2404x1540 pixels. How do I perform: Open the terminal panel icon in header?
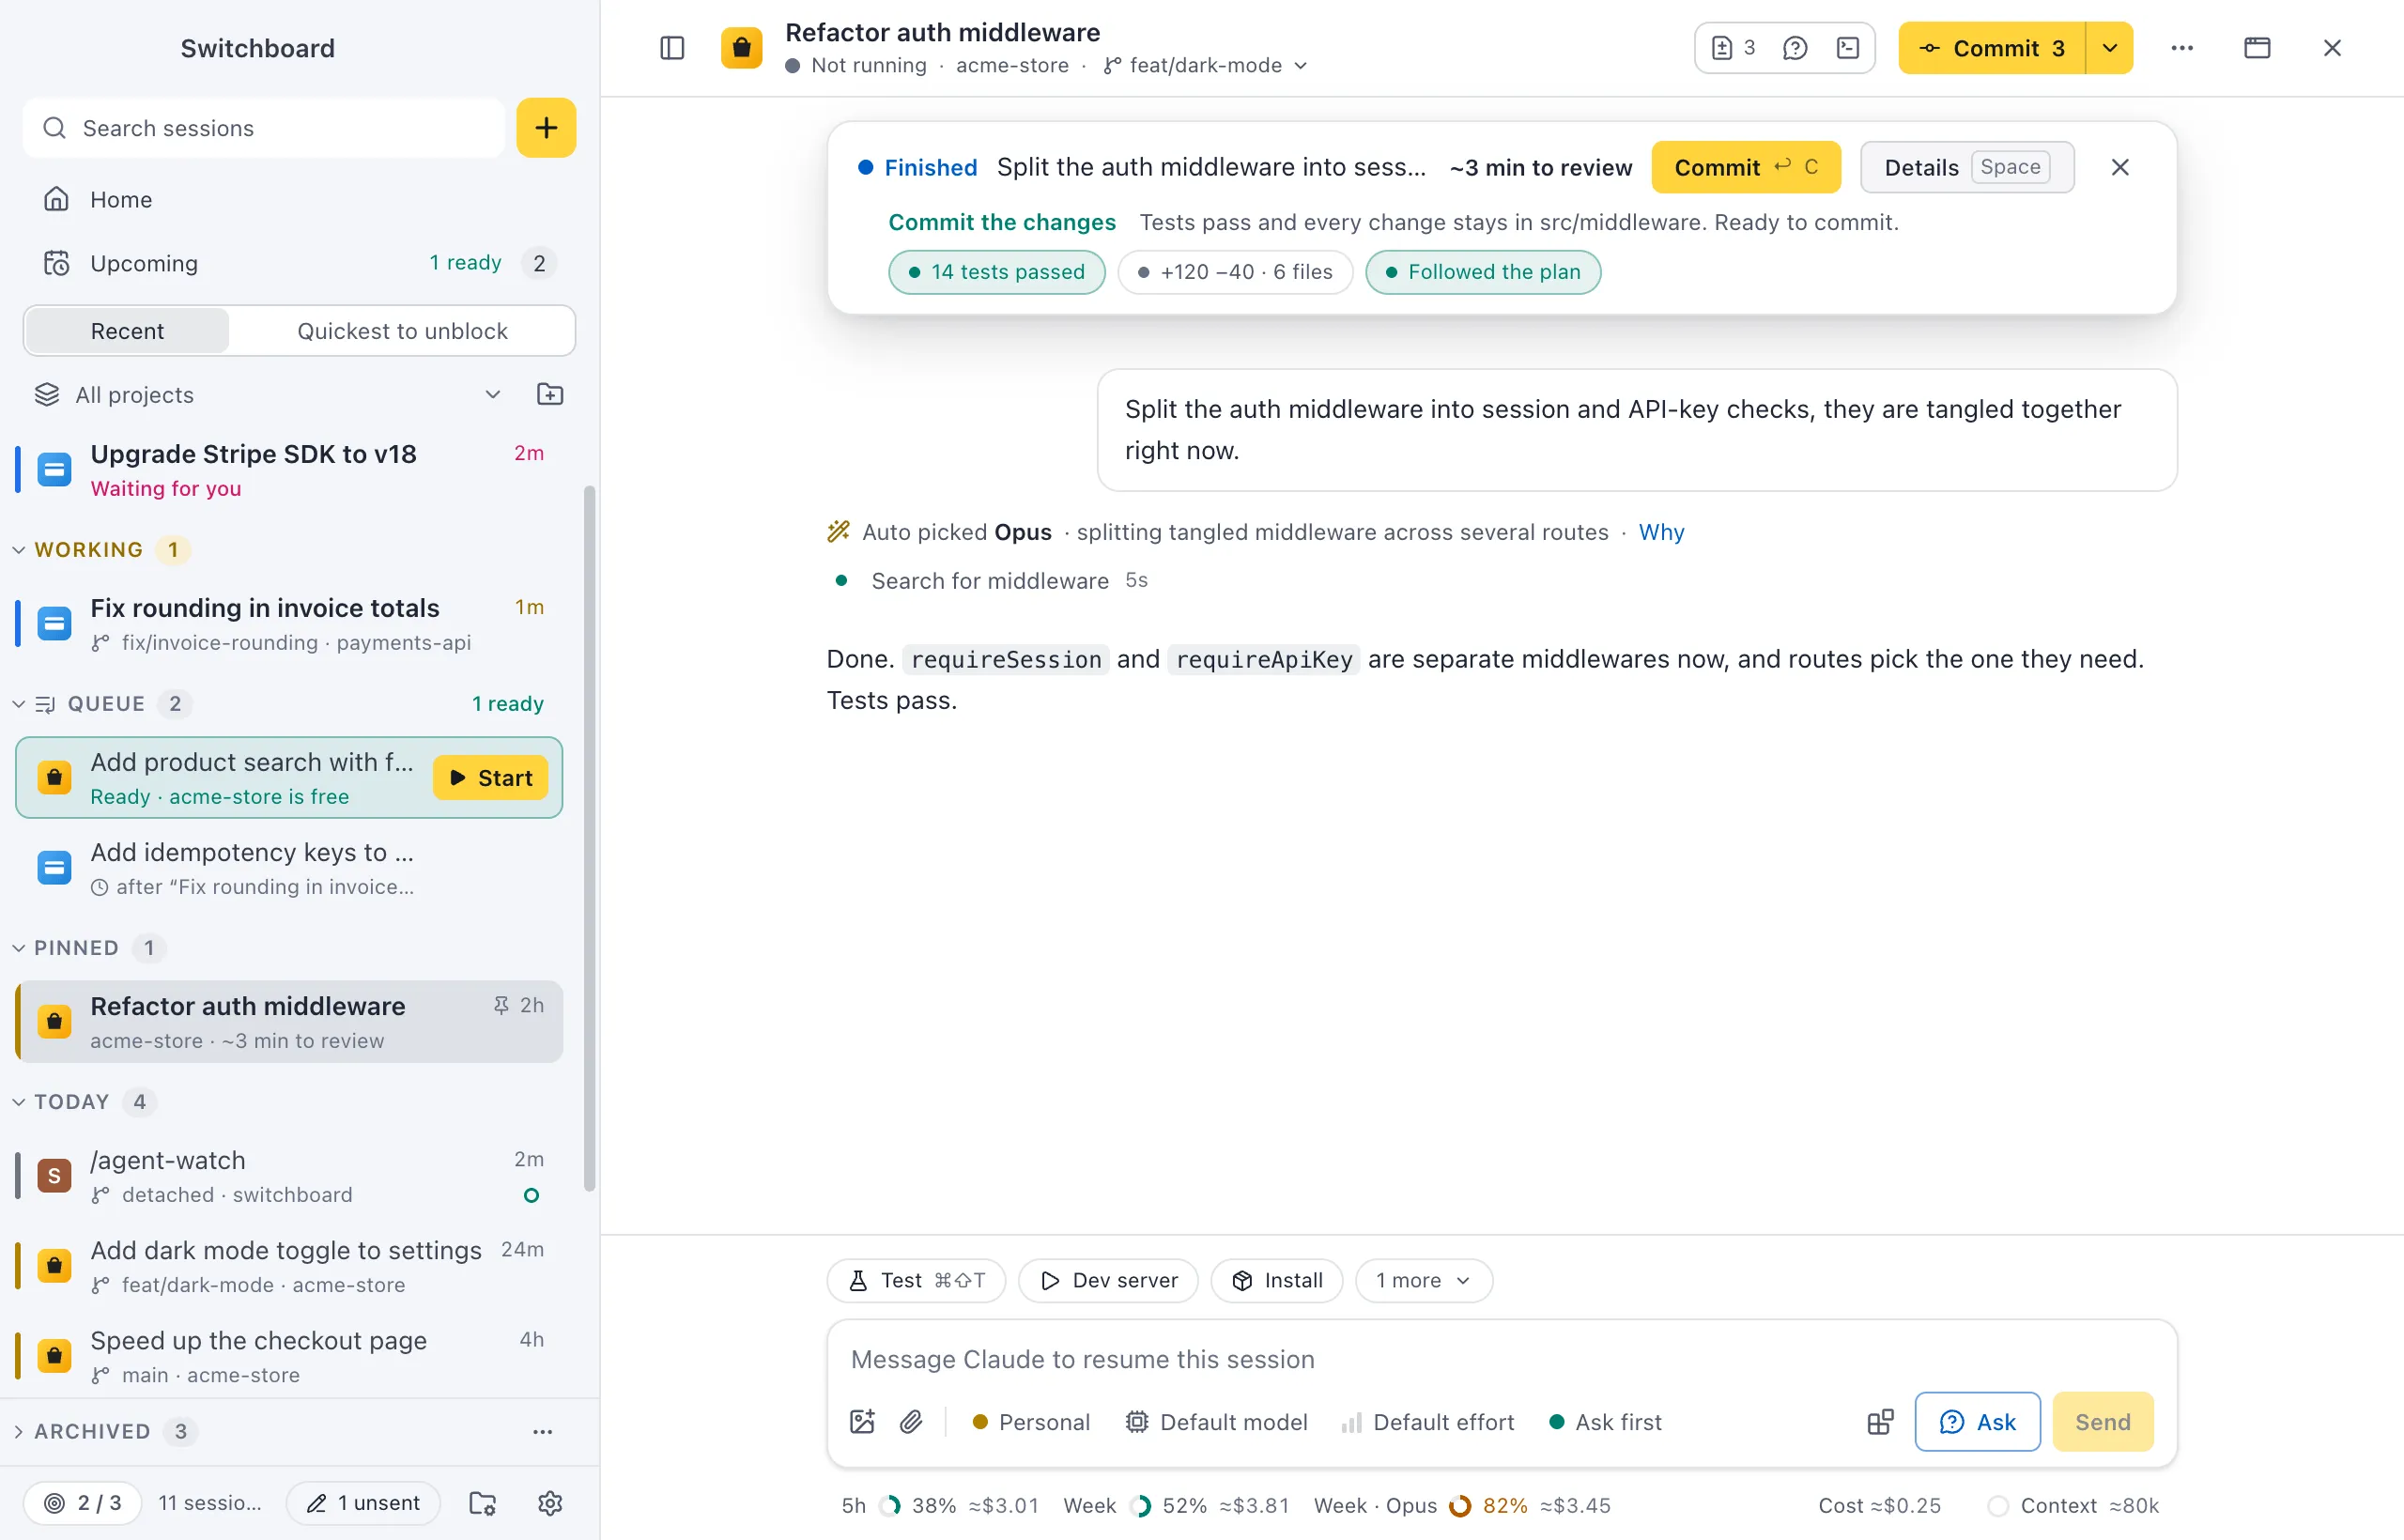tap(1848, 48)
